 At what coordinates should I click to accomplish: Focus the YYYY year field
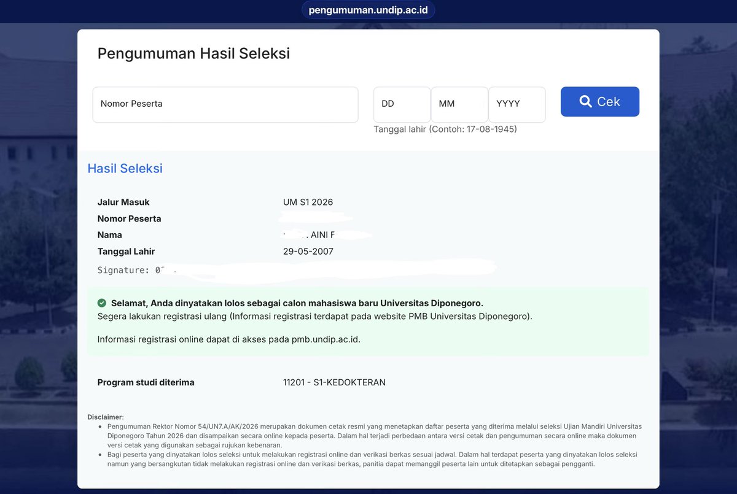[x=517, y=104]
